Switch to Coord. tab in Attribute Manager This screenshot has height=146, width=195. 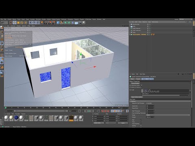click(138, 79)
